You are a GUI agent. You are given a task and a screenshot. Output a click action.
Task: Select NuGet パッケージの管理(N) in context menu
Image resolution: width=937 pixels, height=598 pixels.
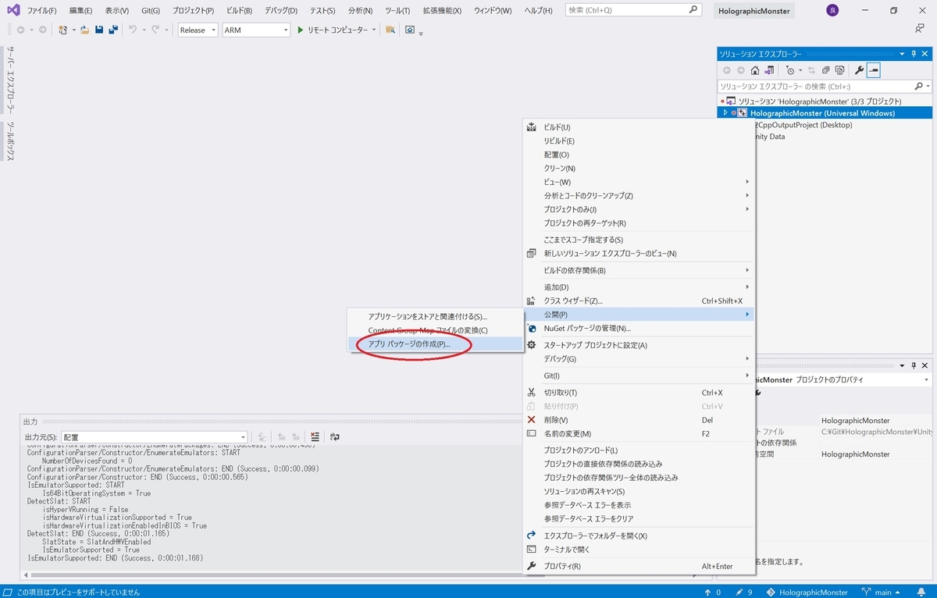click(x=640, y=329)
